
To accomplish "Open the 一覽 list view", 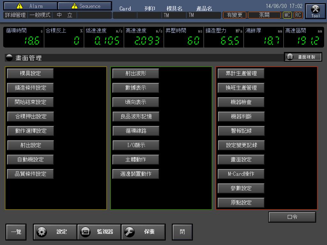I will [x=16, y=232].
